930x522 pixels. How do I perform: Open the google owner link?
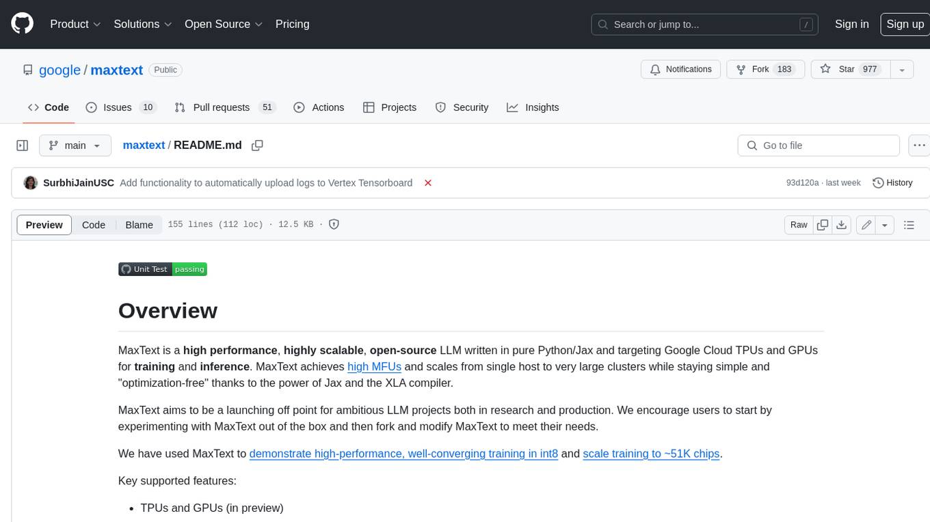(x=59, y=70)
